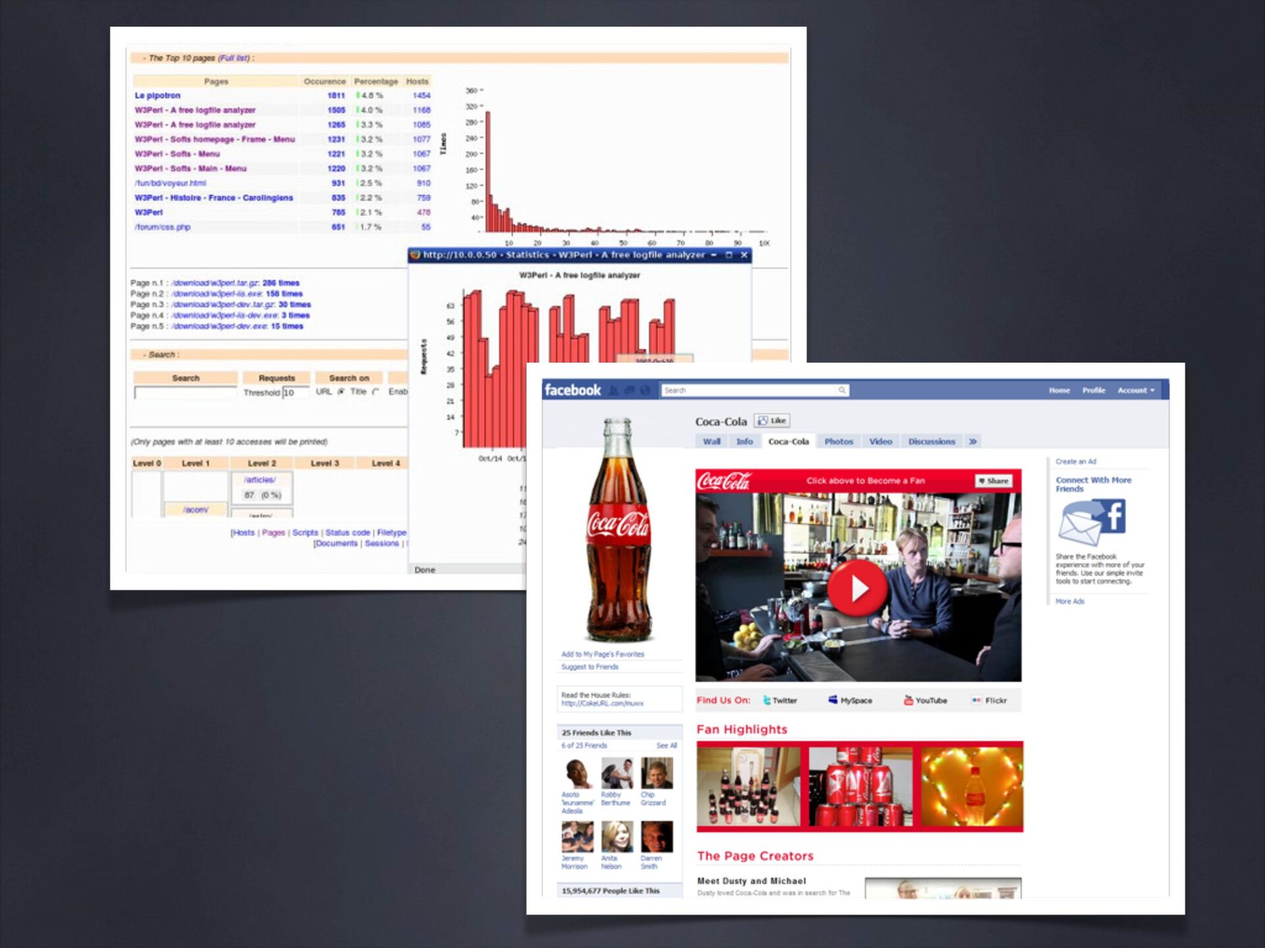Open Fan Highlights heart lights photo
The width and height of the screenshot is (1265, 948).
[972, 786]
